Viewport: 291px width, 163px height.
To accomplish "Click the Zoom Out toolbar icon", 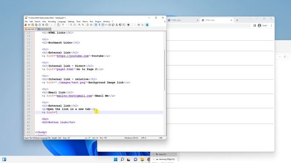I will pos(83,25).
